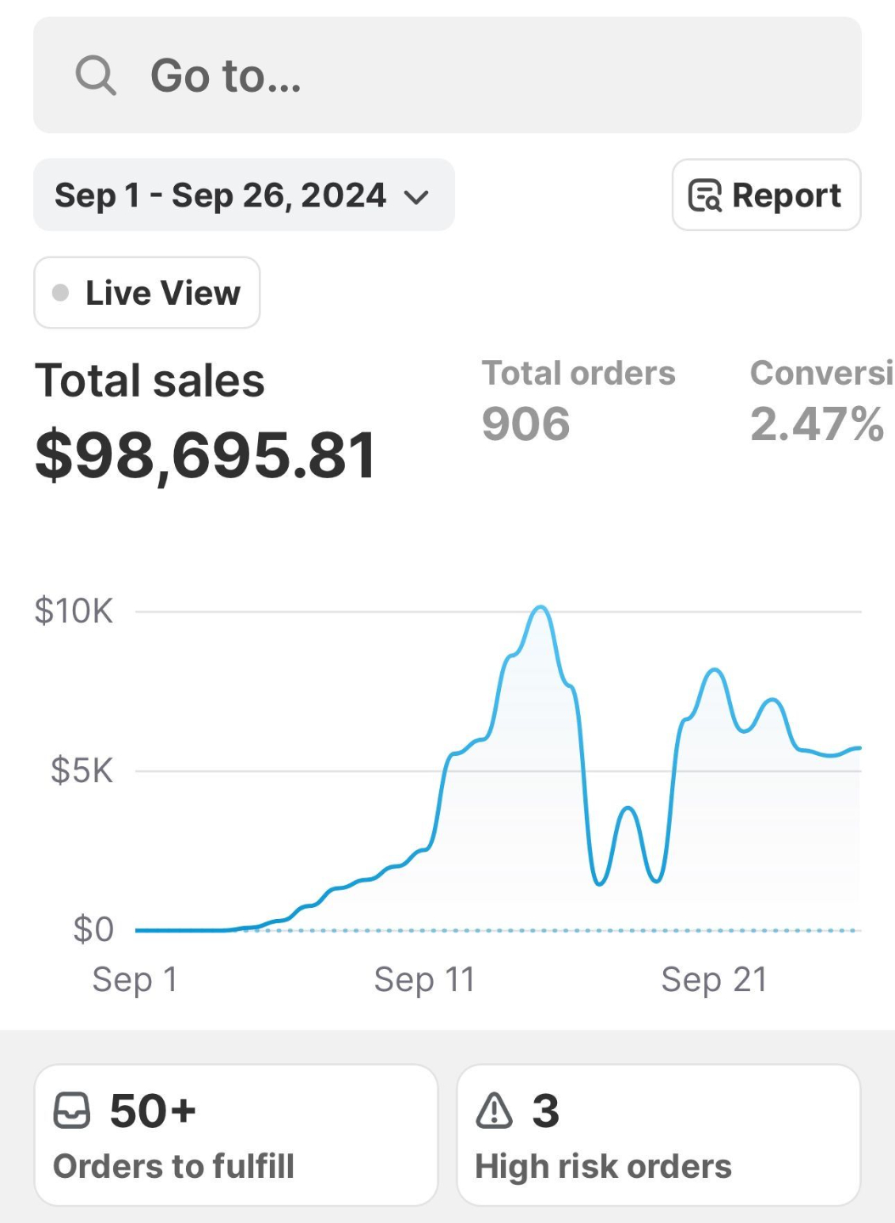Switch to the Total orders metric

[x=578, y=399]
